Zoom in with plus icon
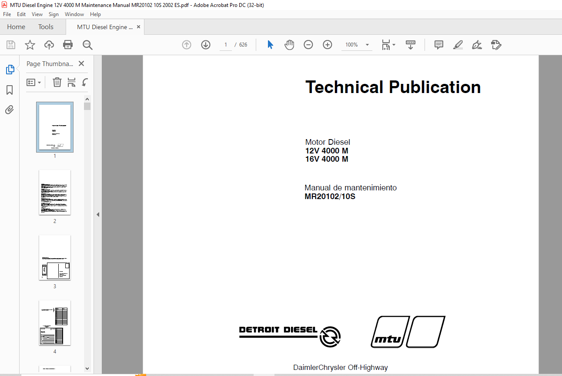Viewport: 562px width, 376px height. coord(328,45)
